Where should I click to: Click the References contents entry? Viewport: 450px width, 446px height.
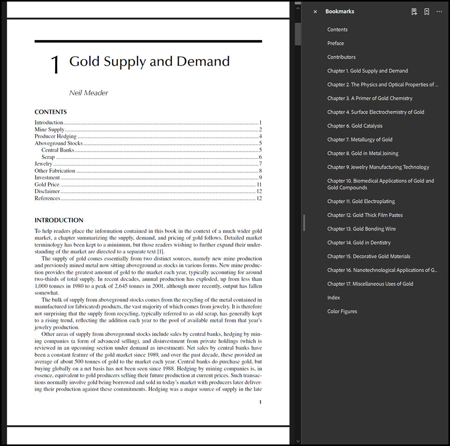tap(148, 198)
